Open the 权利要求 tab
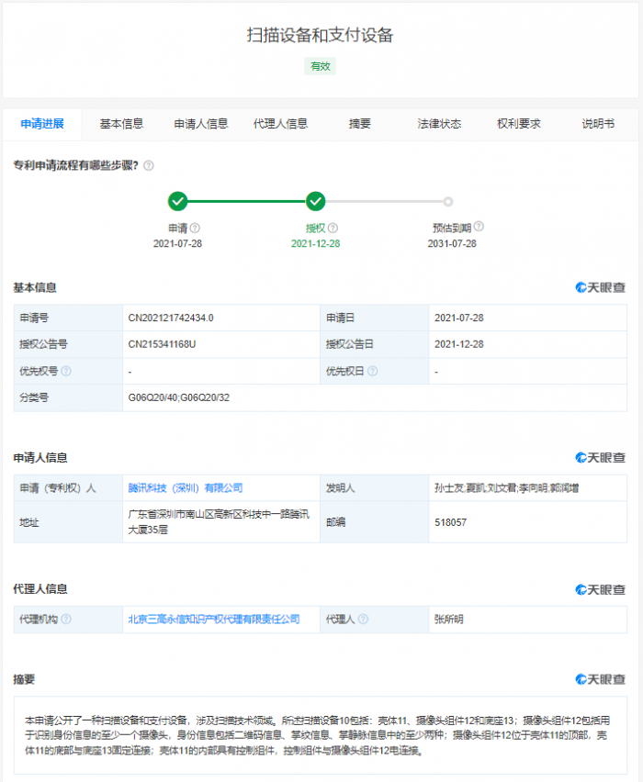The width and height of the screenshot is (643, 782). tap(519, 124)
